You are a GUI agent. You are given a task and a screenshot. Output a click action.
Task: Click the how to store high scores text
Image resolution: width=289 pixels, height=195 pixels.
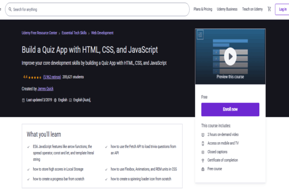[x=58, y=169]
